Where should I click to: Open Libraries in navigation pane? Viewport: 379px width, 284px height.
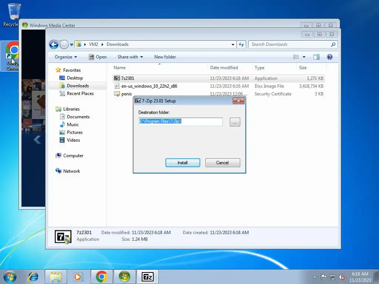point(71,109)
